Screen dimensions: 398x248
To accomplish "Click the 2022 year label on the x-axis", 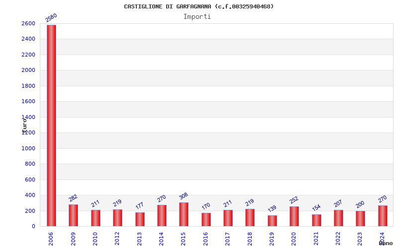I will click(338, 239).
